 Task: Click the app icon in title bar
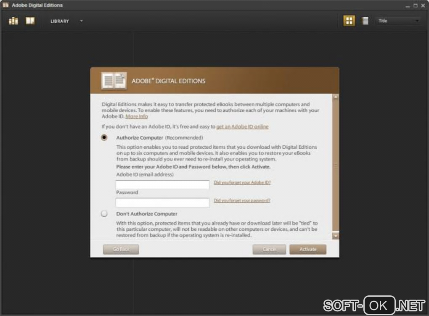click(x=5, y=5)
